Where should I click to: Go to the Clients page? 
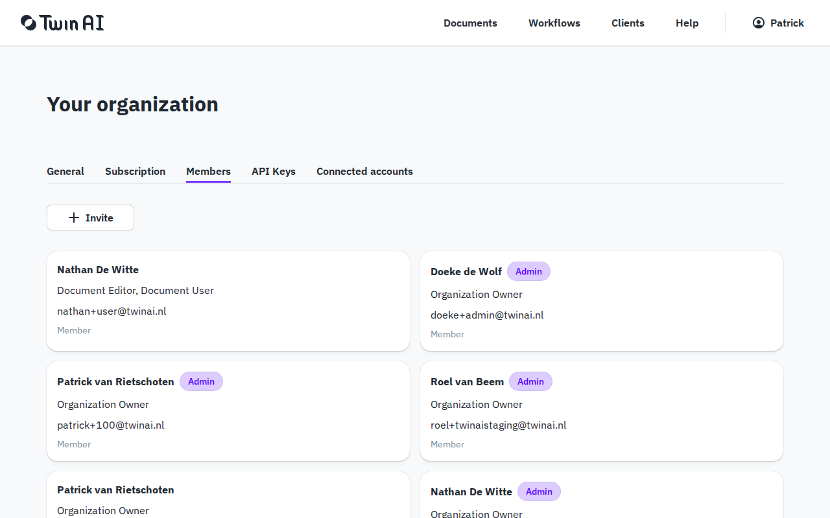click(628, 23)
